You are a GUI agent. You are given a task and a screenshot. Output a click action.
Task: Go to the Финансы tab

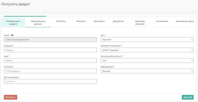[81, 21]
